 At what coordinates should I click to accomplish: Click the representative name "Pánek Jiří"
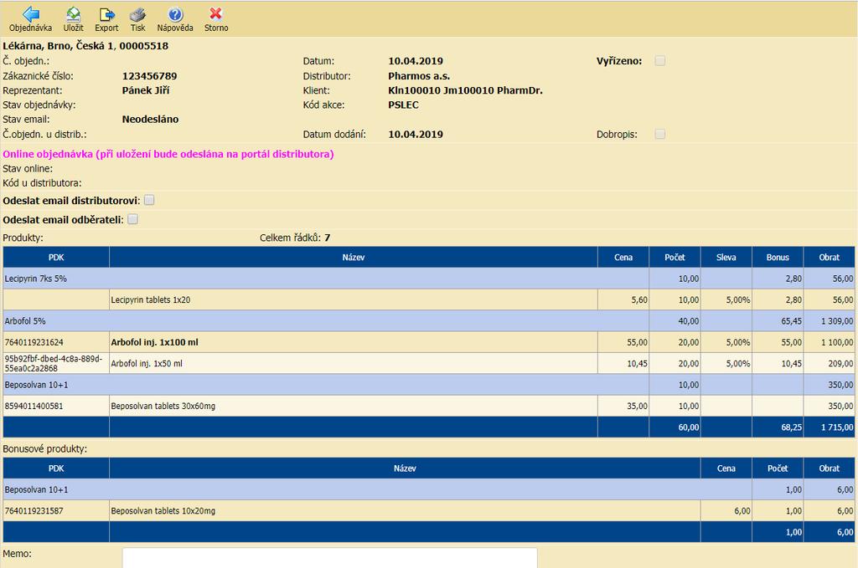point(146,90)
